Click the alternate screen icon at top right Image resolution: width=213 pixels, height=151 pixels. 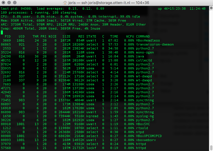211,8
